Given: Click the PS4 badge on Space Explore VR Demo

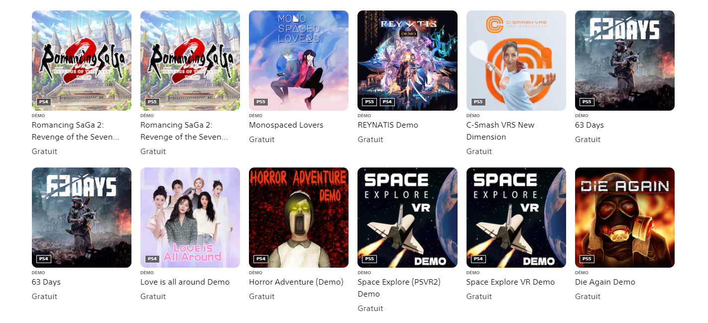Looking at the screenshot, I should [x=478, y=259].
